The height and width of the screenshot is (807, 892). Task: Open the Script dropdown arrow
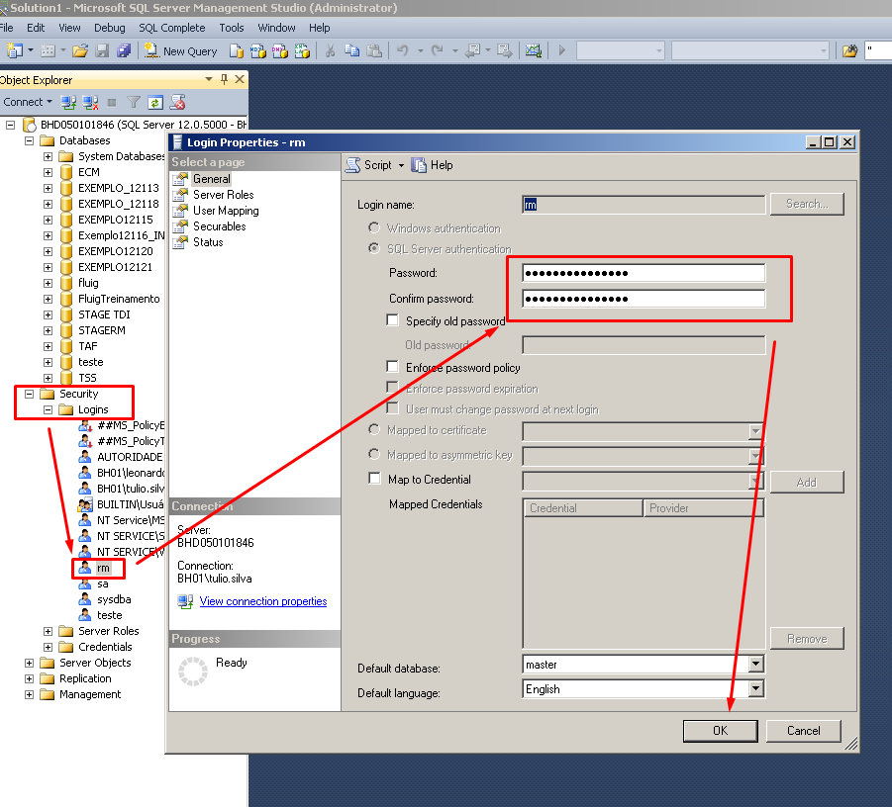pos(401,165)
